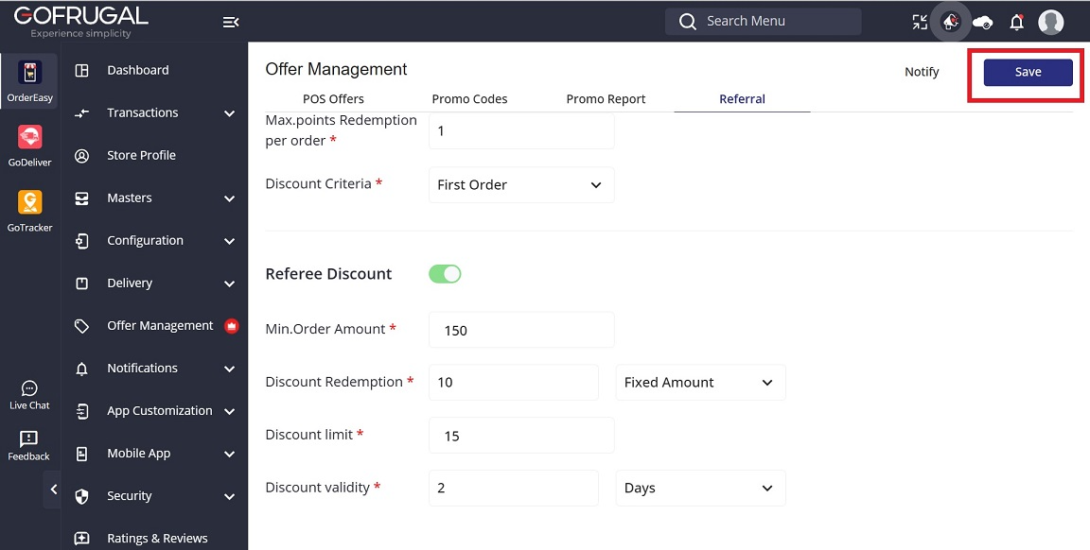Image resolution: width=1090 pixels, height=550 pixels.
Task: Disable the Referee Discount toggle
Action: click(445, 274)
